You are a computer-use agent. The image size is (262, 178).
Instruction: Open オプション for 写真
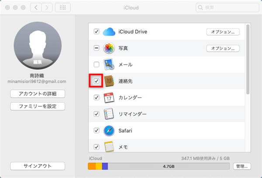pyautogui.click(x=223, y=49)
